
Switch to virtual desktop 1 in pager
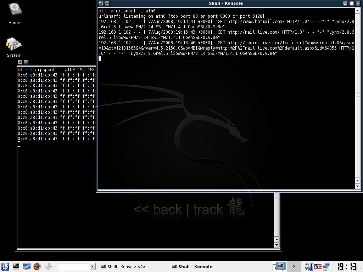[x=280, y=267]
